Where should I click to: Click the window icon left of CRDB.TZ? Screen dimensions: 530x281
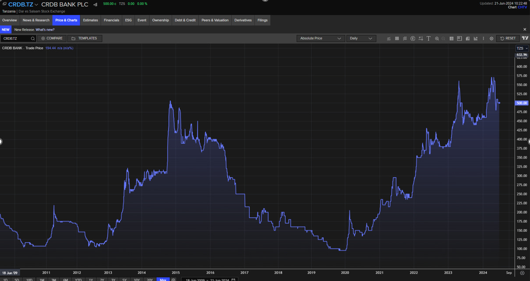tap(4, 4)
